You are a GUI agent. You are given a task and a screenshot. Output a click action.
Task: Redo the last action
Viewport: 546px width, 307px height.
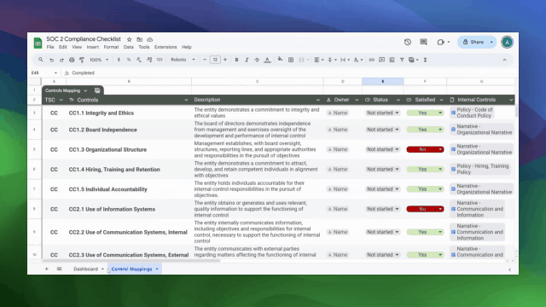[x=61, y=60]
